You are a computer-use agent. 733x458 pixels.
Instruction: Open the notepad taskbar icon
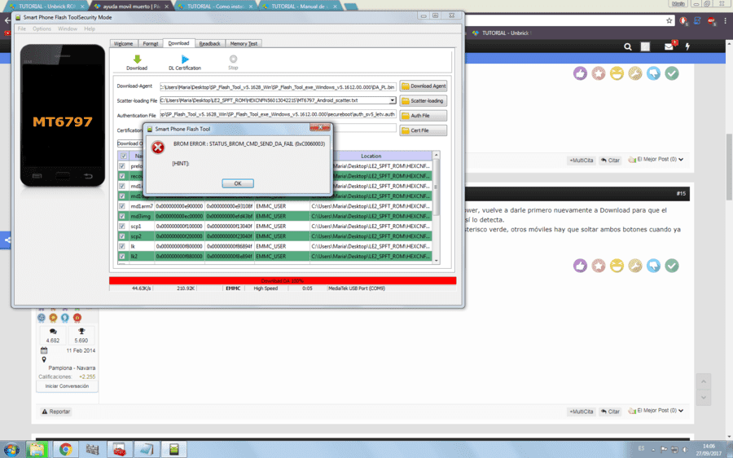click(147, 450)
